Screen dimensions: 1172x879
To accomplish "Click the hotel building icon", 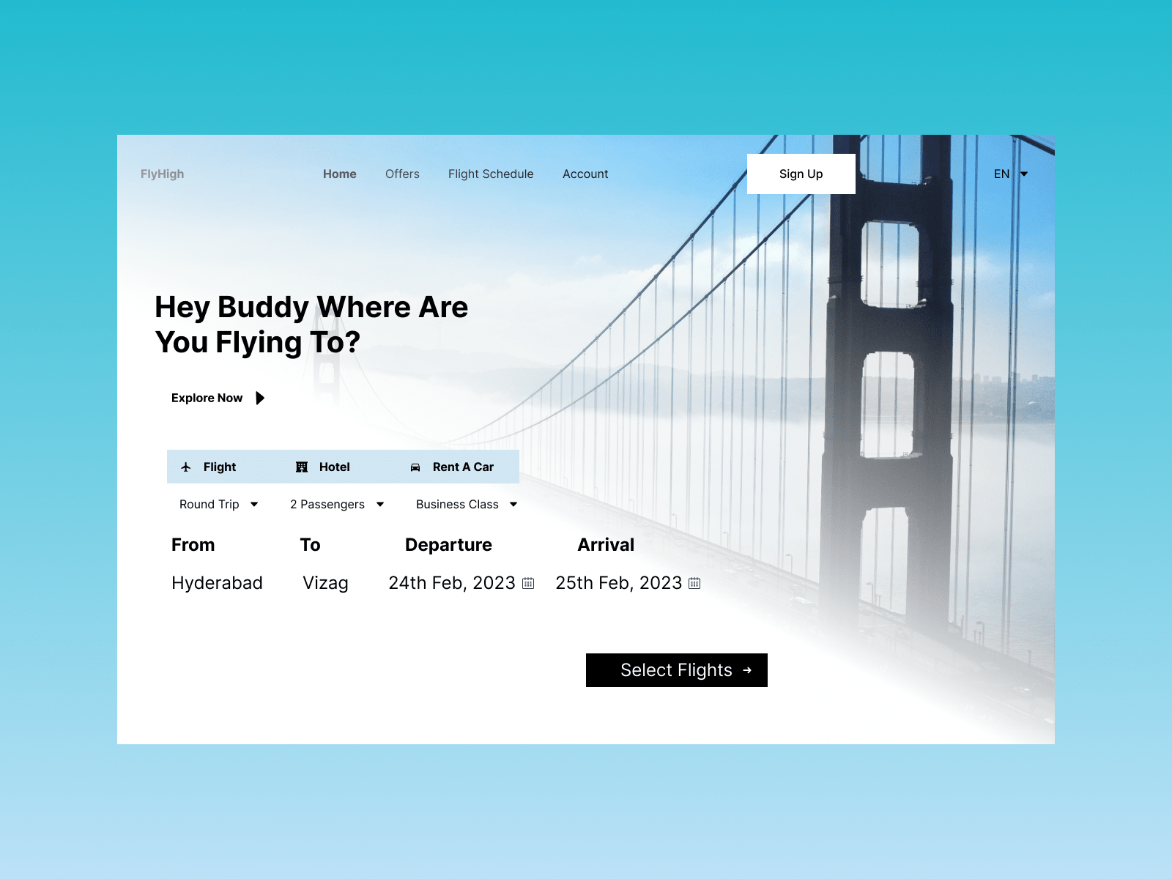I will pos(302,467).
